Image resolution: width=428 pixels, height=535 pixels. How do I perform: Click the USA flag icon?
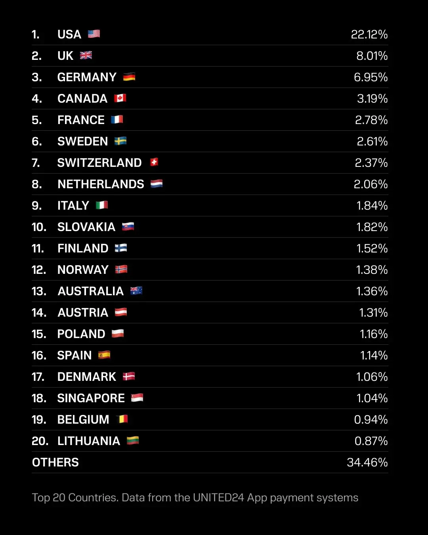click(x=94, y=34)
